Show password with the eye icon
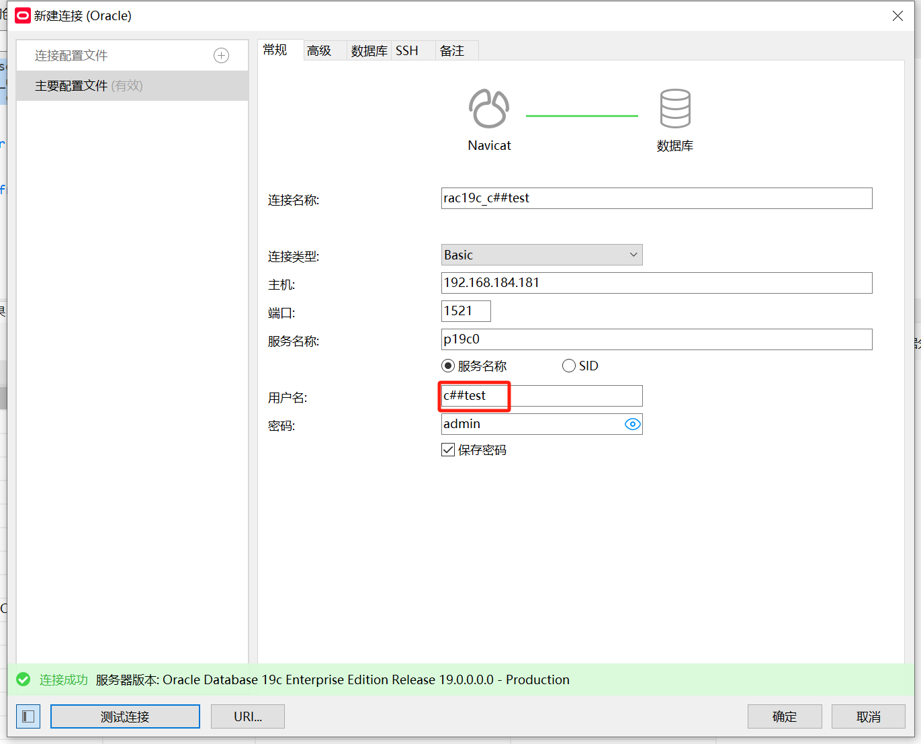 click(632, 424)
